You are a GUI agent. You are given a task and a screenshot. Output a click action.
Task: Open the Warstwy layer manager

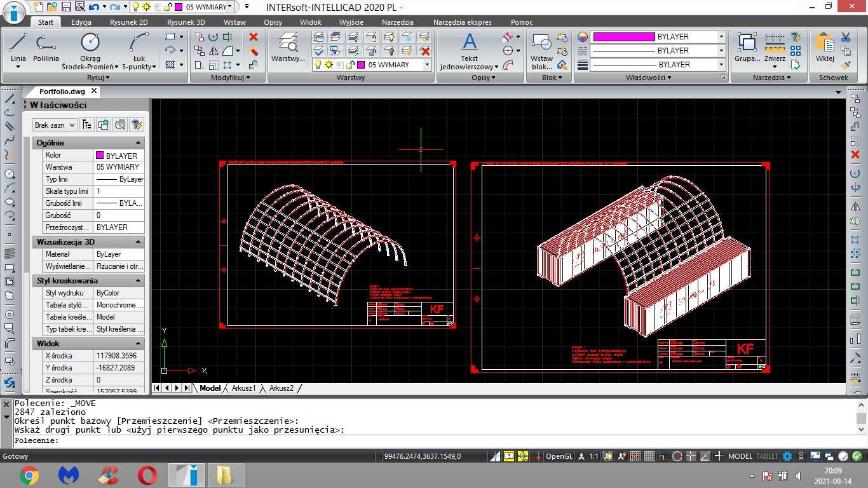tap(288, 48)
